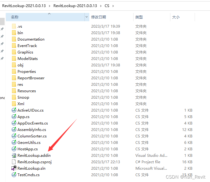Select the ColumnSorter.cs file name
Screen dimensions: 210x182
pyautogui.click(x=32, y=136)
